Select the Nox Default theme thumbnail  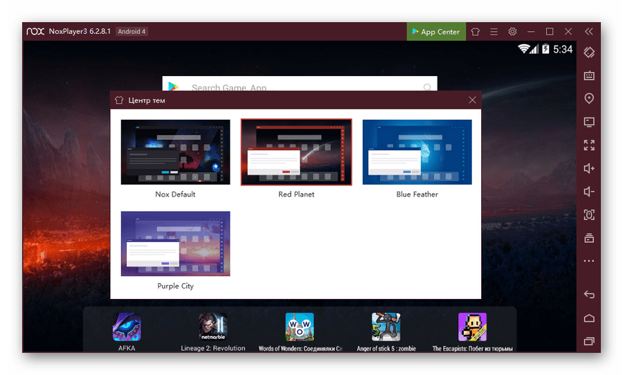pos(175,152)
